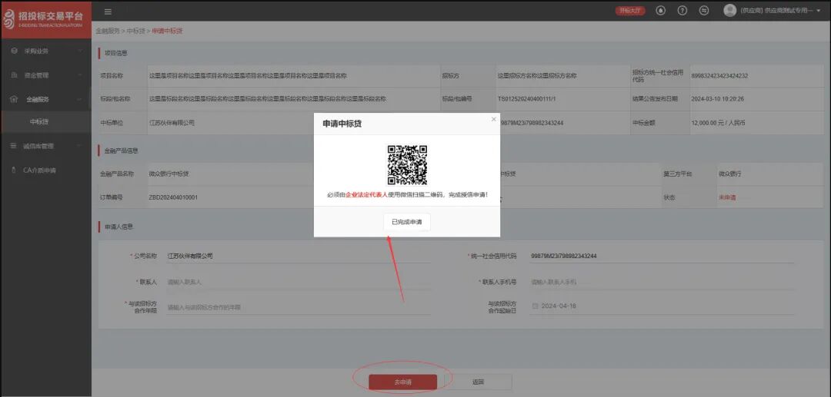Click the amount 12,000.00 元 / 人民币
This screenshot has width=831, height=397.
click(x=718, y=123)
